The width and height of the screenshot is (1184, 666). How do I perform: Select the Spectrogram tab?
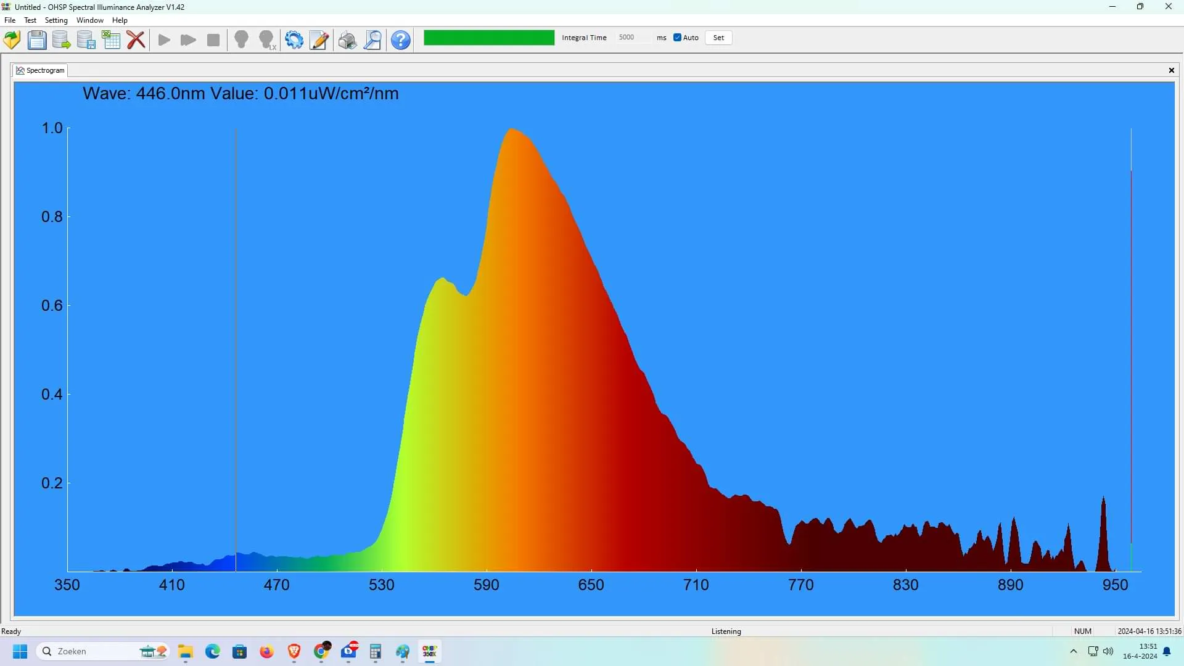pyautogui.click(x=41, y=70)
